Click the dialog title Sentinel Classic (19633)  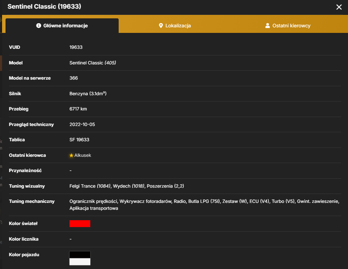pyautogui.click(x=44, y=6)
